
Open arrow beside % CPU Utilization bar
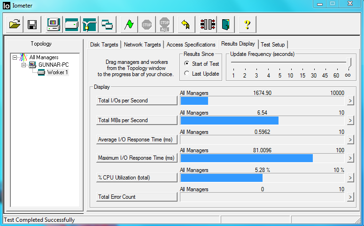[x=350, y=178]
